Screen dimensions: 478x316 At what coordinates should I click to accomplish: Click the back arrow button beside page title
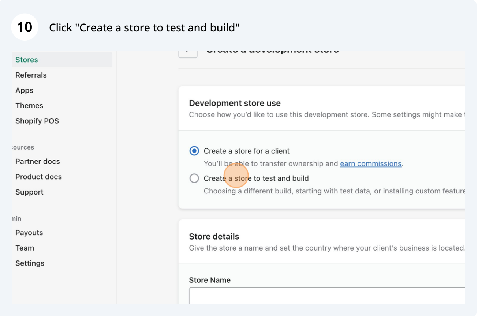(x=188, y=54)
